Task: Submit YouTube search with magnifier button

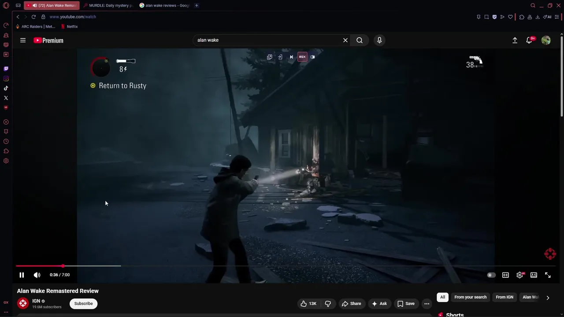Action: (x=360, y=40)
